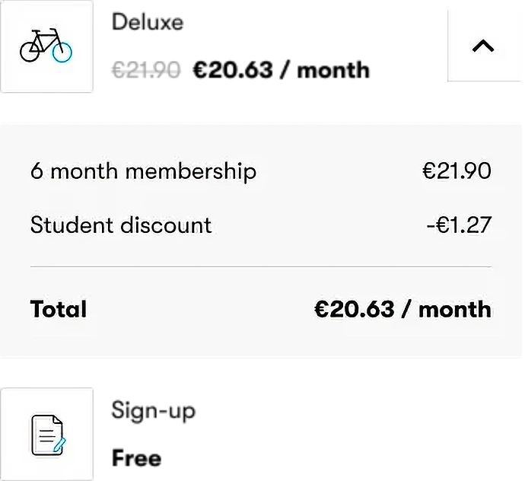Click the -€1.27 discount amount
The image size is (525, 481).
459,225
